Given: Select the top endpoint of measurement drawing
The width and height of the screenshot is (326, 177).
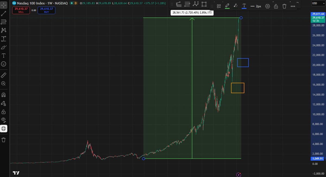Looking at the screenshot, I should click(241, 18).
